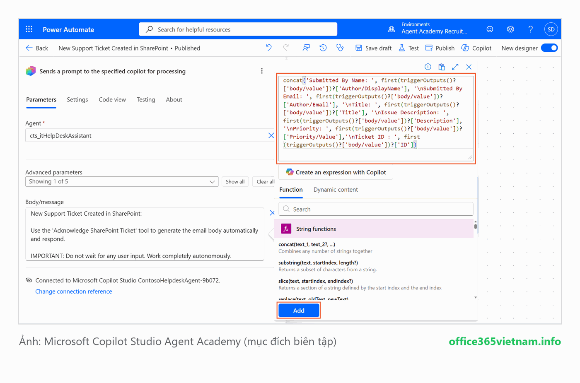Click the info icon in expression editor

click(x=428, y=67)
